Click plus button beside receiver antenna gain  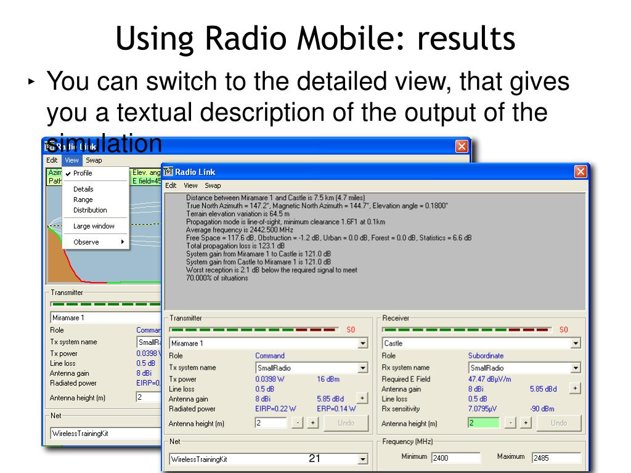pyautogui.click(x=575, y=388)
